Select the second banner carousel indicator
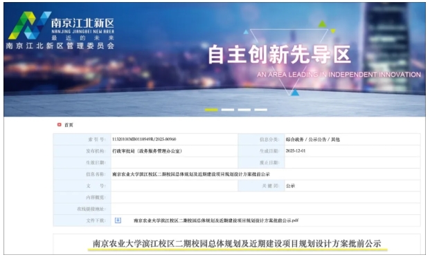The width and height of the screenshot is (430, 257). tap(228, 110)
